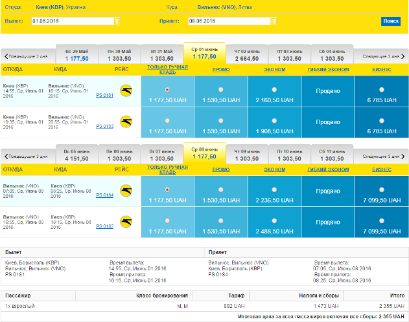Image resolution: width=409 pixels, height=322 pixels.
Task: Click the Гибкий эконом column header link
Action: pos(328,69)
